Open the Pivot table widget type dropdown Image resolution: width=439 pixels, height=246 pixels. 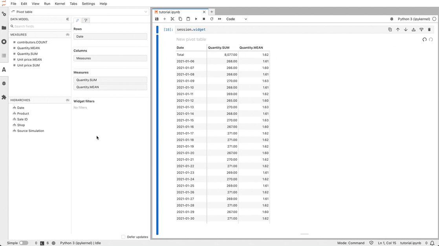pos(79,12)
